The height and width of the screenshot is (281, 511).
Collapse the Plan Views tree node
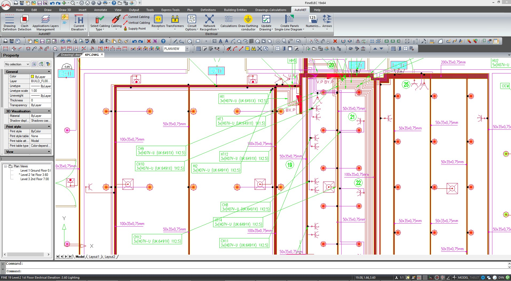[x=5, y=166]
